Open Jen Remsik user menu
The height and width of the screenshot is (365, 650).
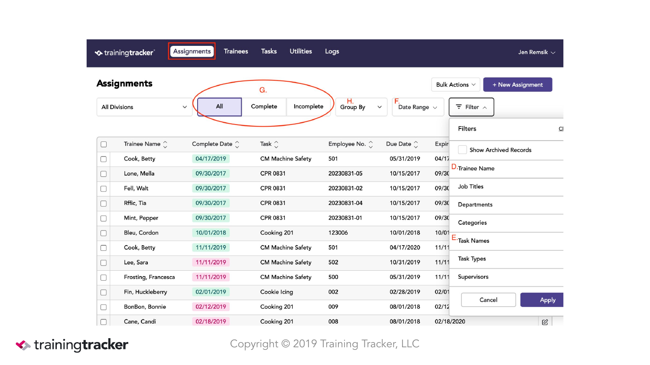(x=536, y=52)
